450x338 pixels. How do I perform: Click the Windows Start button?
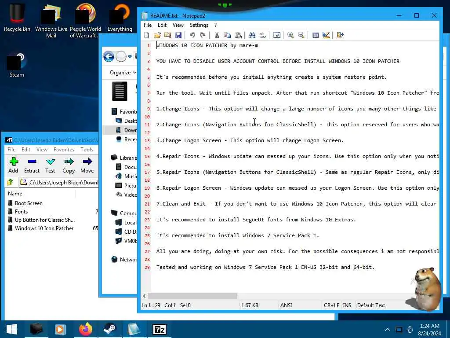pyautogui.click(x=12, y=329)
